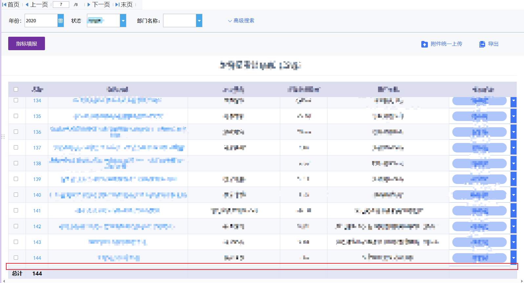Image resolution: width=524 pixels, height=283 pixels.
Task: Click the blue action button in row 140
Action: click(x=479, y=195)
